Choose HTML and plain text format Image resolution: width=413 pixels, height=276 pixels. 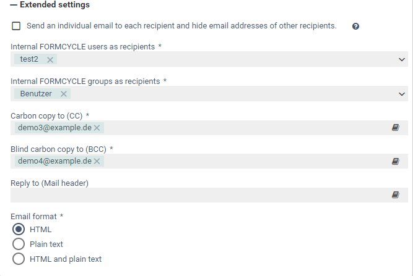point(19,259)
